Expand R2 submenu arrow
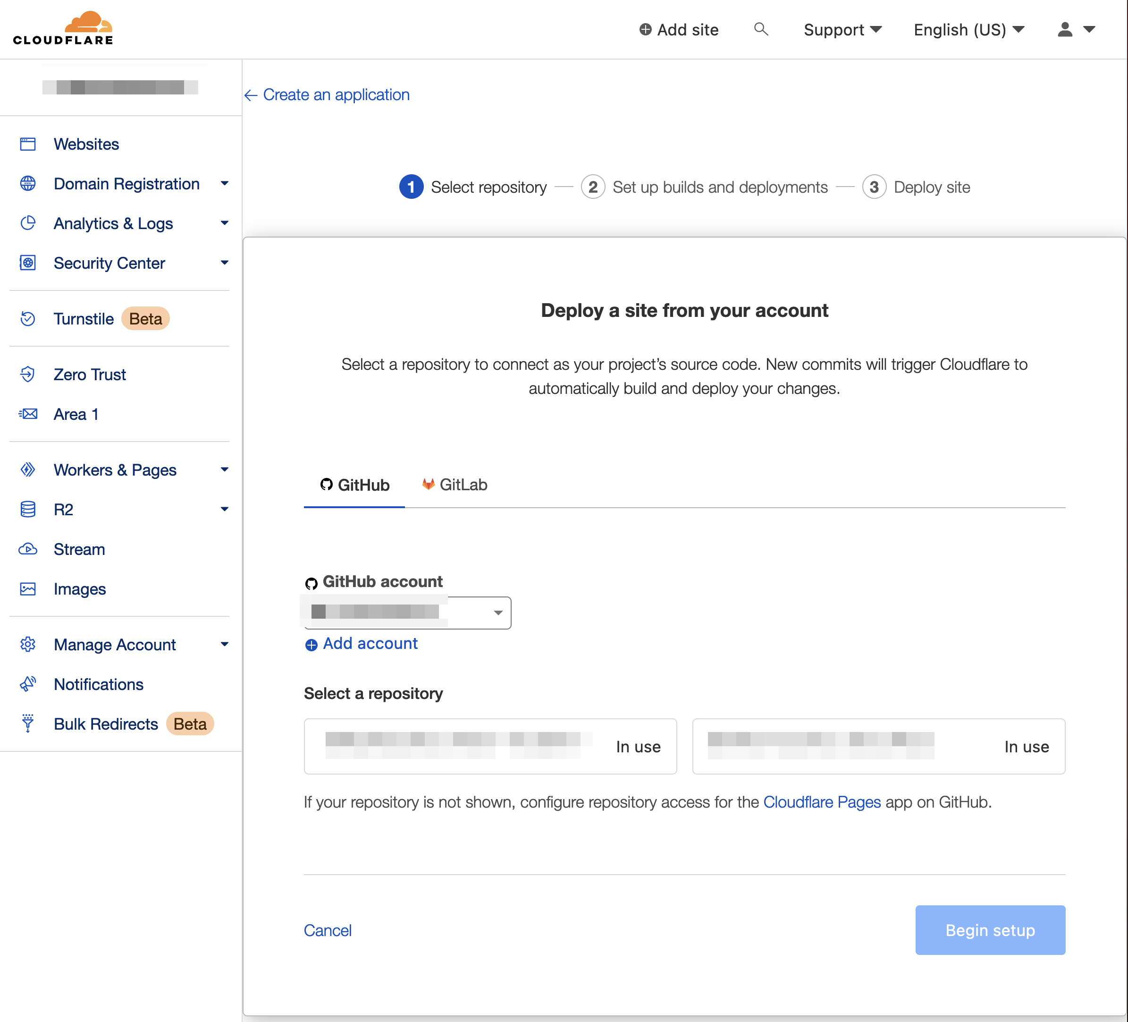This screenshot has width=1128, height=1022. pyautogui.click(x=224, y=509)
